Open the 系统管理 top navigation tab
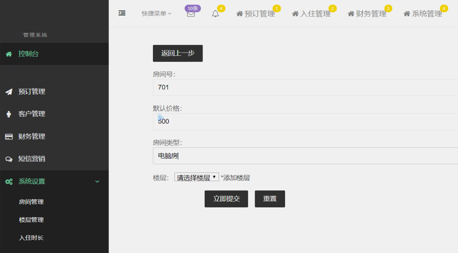Viewport: 458px width, 253px height. pos(422,14)
